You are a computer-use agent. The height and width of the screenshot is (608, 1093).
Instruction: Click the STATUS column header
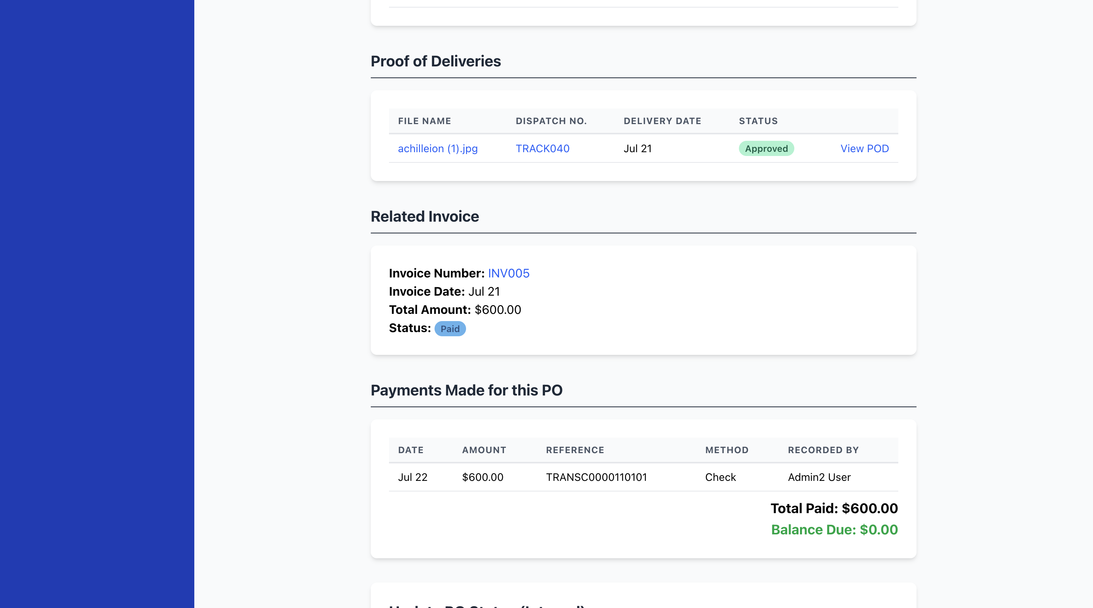tap(758, 121)
